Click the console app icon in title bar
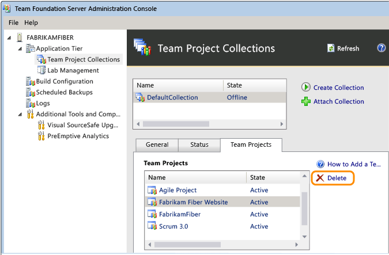The height and width of the screenshot is (255, 389). click(x=6, y=8)
